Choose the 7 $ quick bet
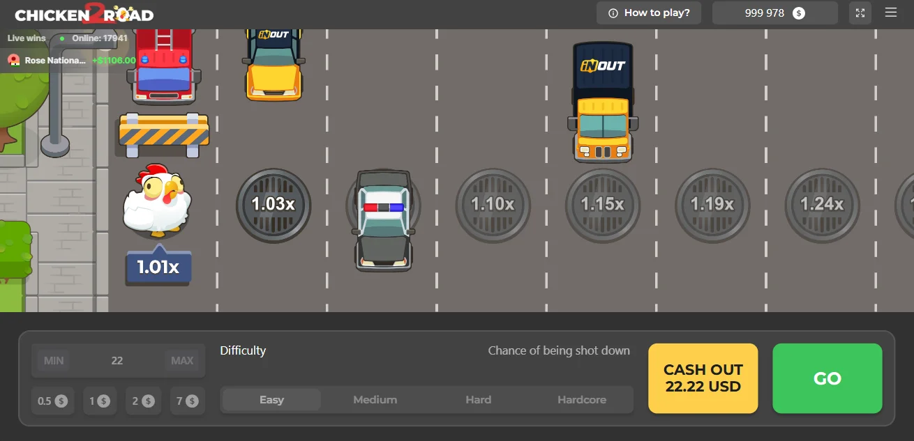This screenshot has width=914, height=441. point(188,401)
